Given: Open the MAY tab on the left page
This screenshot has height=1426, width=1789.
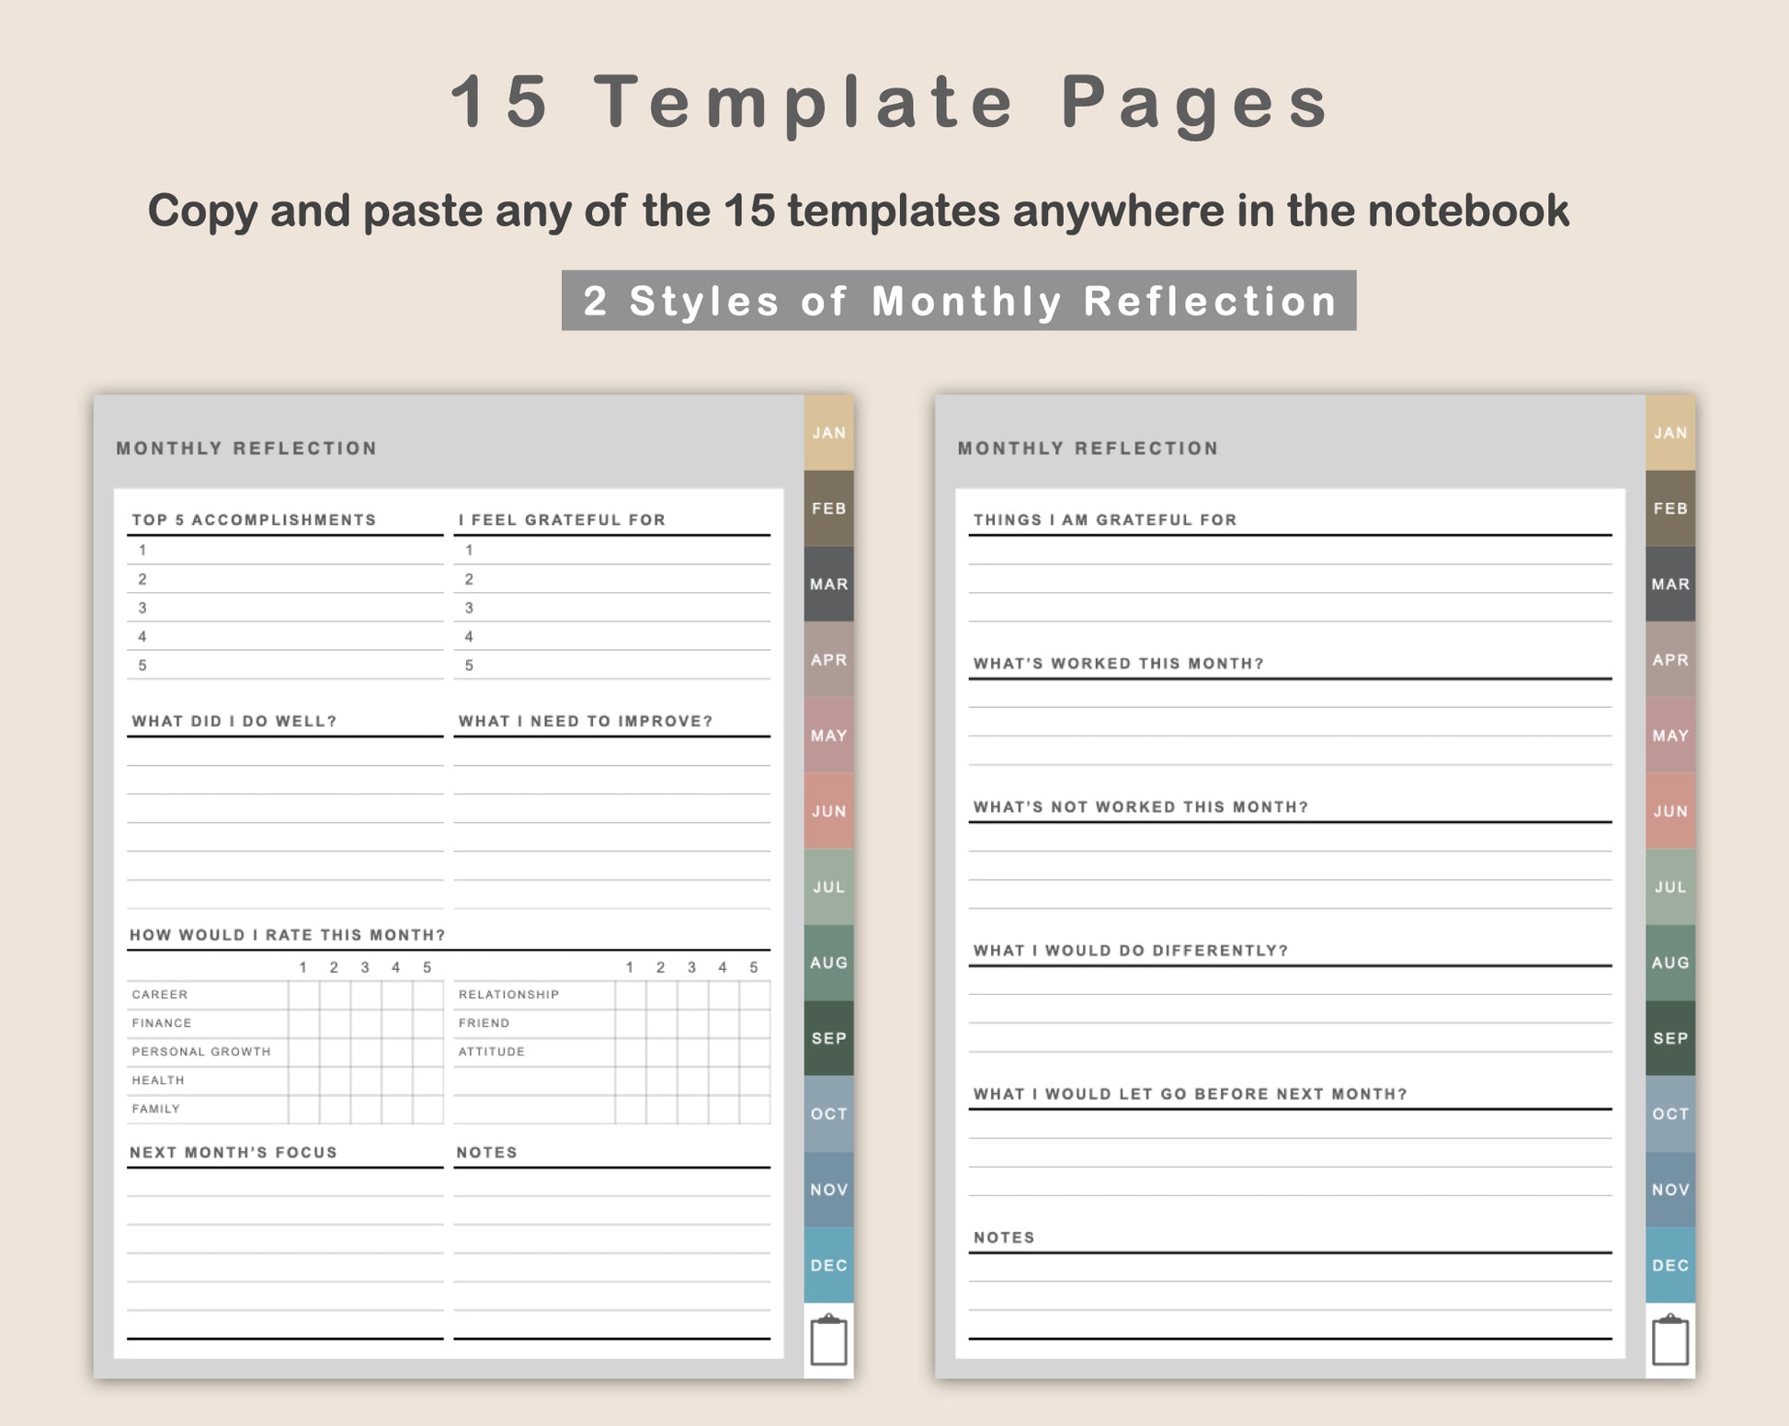Looking at the screenshot, I should (828, 736).
